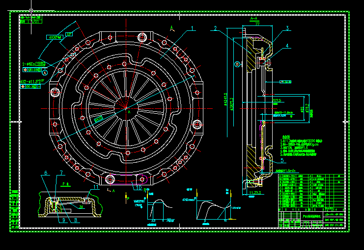Select part balloon number 11
The width and height of the screenshot is (364, 250).
point(96,187)
